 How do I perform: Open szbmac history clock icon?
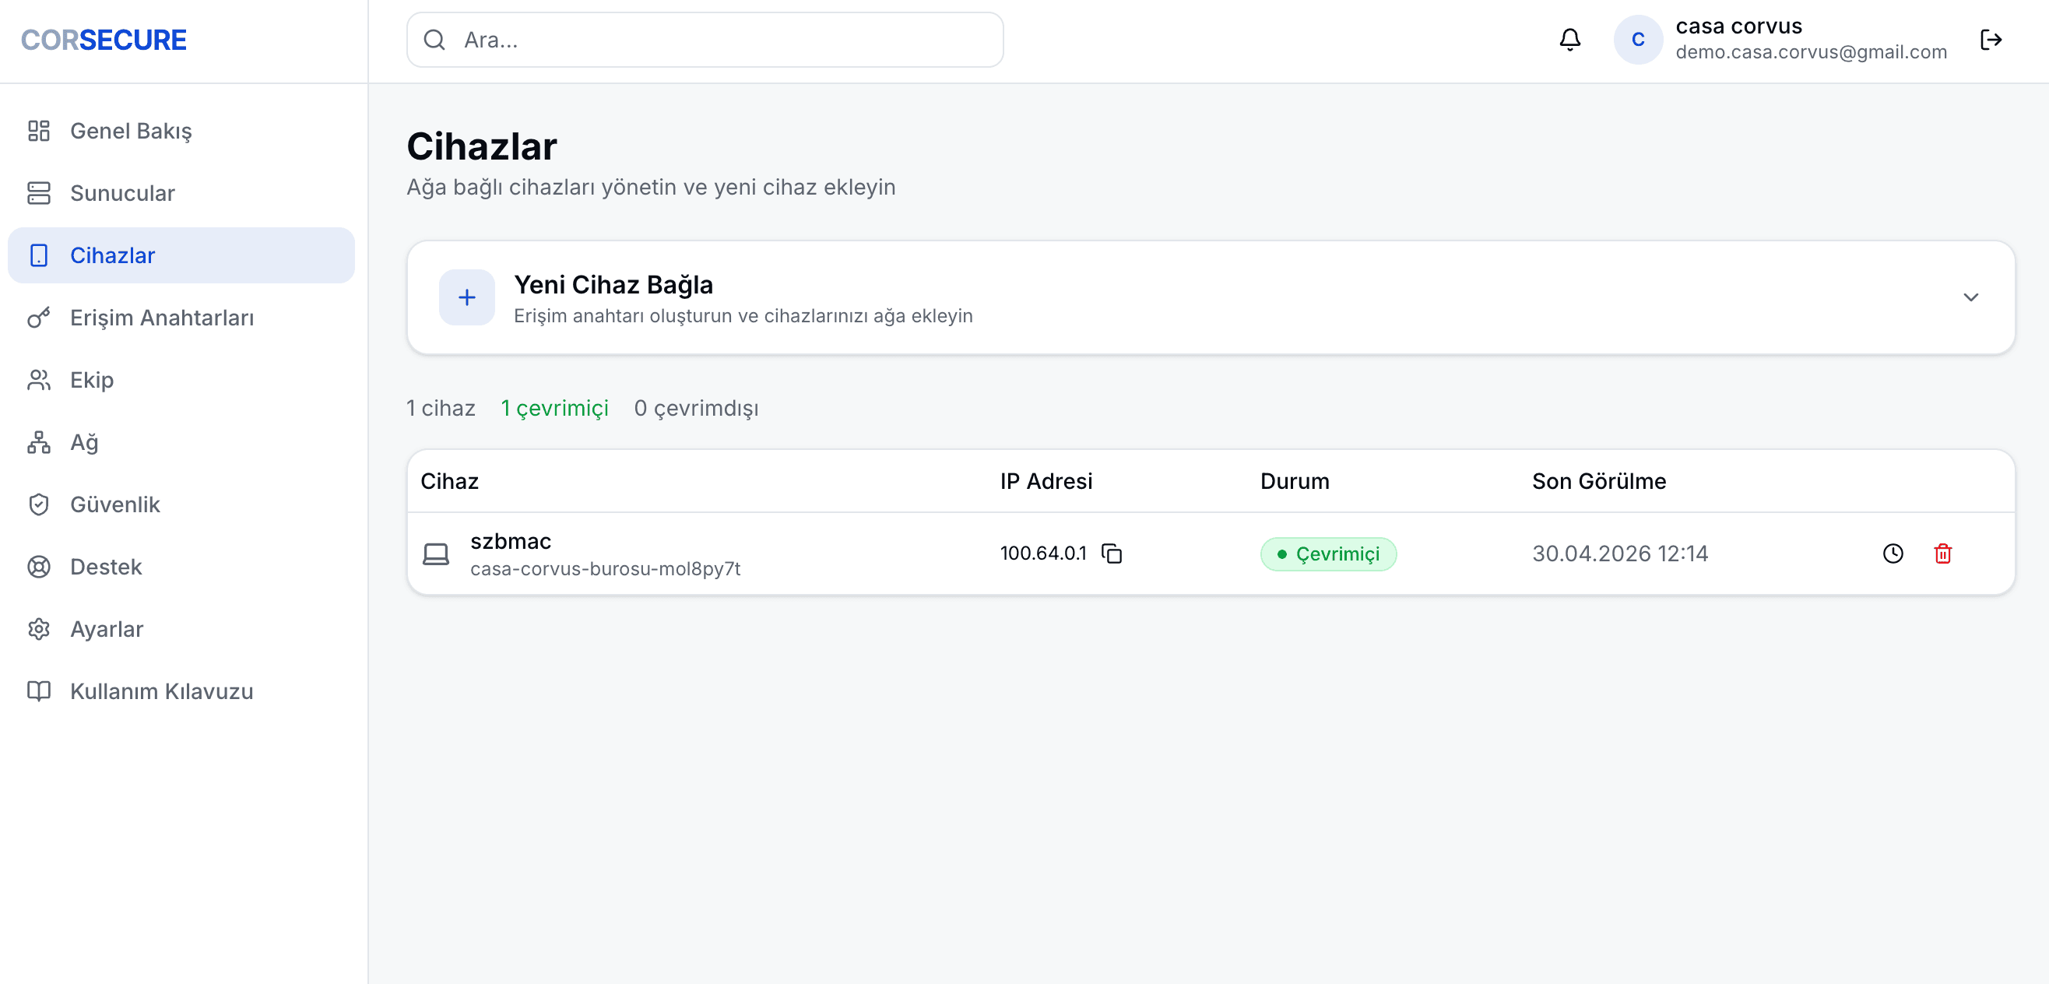(x=1893, y=553)
